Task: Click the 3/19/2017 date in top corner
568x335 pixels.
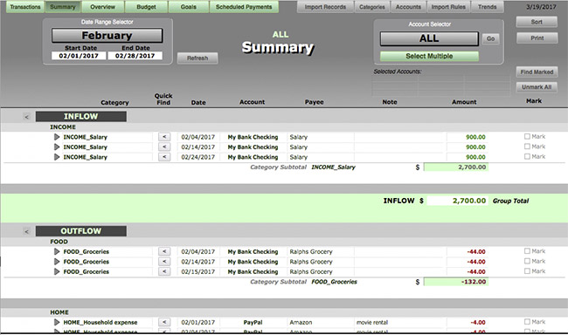Action: (x=541, y=7)
